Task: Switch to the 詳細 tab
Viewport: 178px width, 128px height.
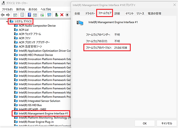Action: click(117, 14)
